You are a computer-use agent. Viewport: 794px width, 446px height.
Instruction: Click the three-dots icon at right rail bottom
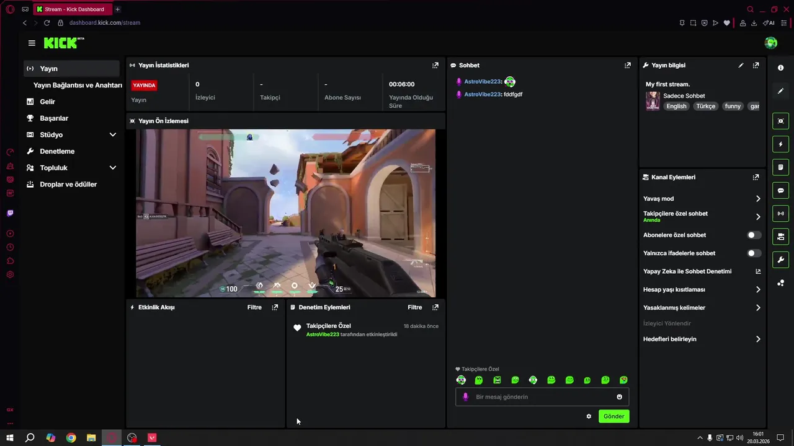780,283
